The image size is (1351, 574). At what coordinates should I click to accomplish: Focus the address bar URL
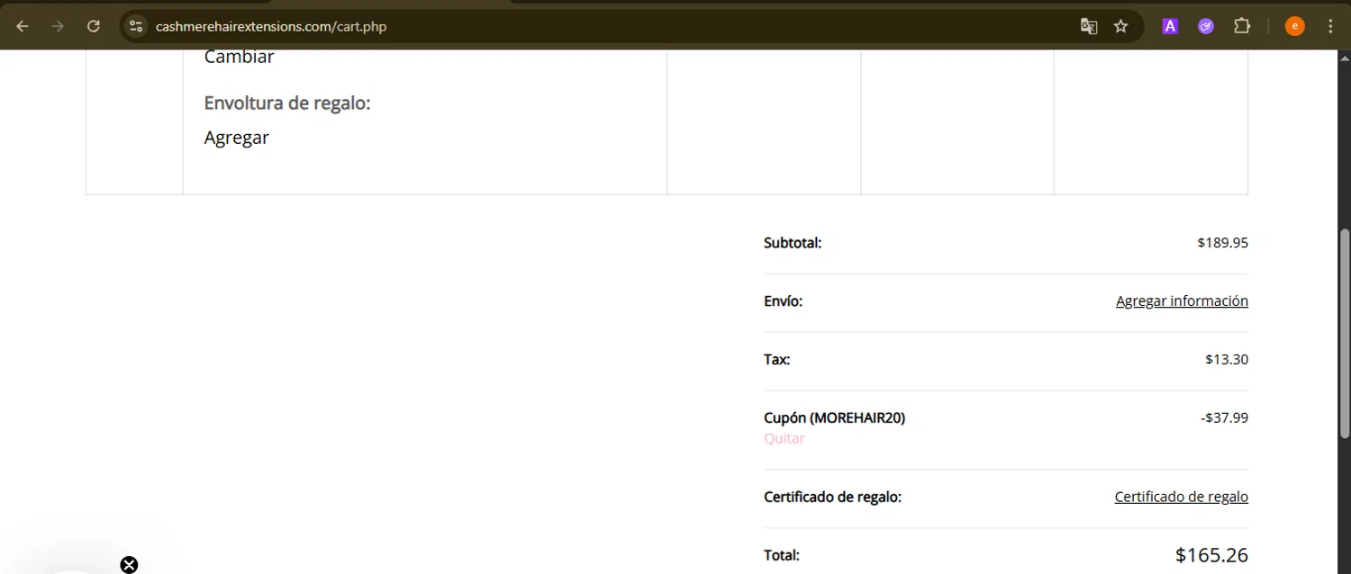[271, 26]
